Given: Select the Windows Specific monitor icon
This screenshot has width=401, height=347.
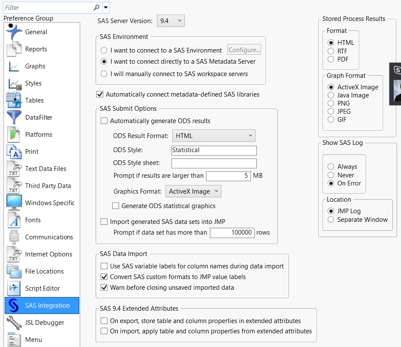Looking at the screenshot, I should (14, 203).
